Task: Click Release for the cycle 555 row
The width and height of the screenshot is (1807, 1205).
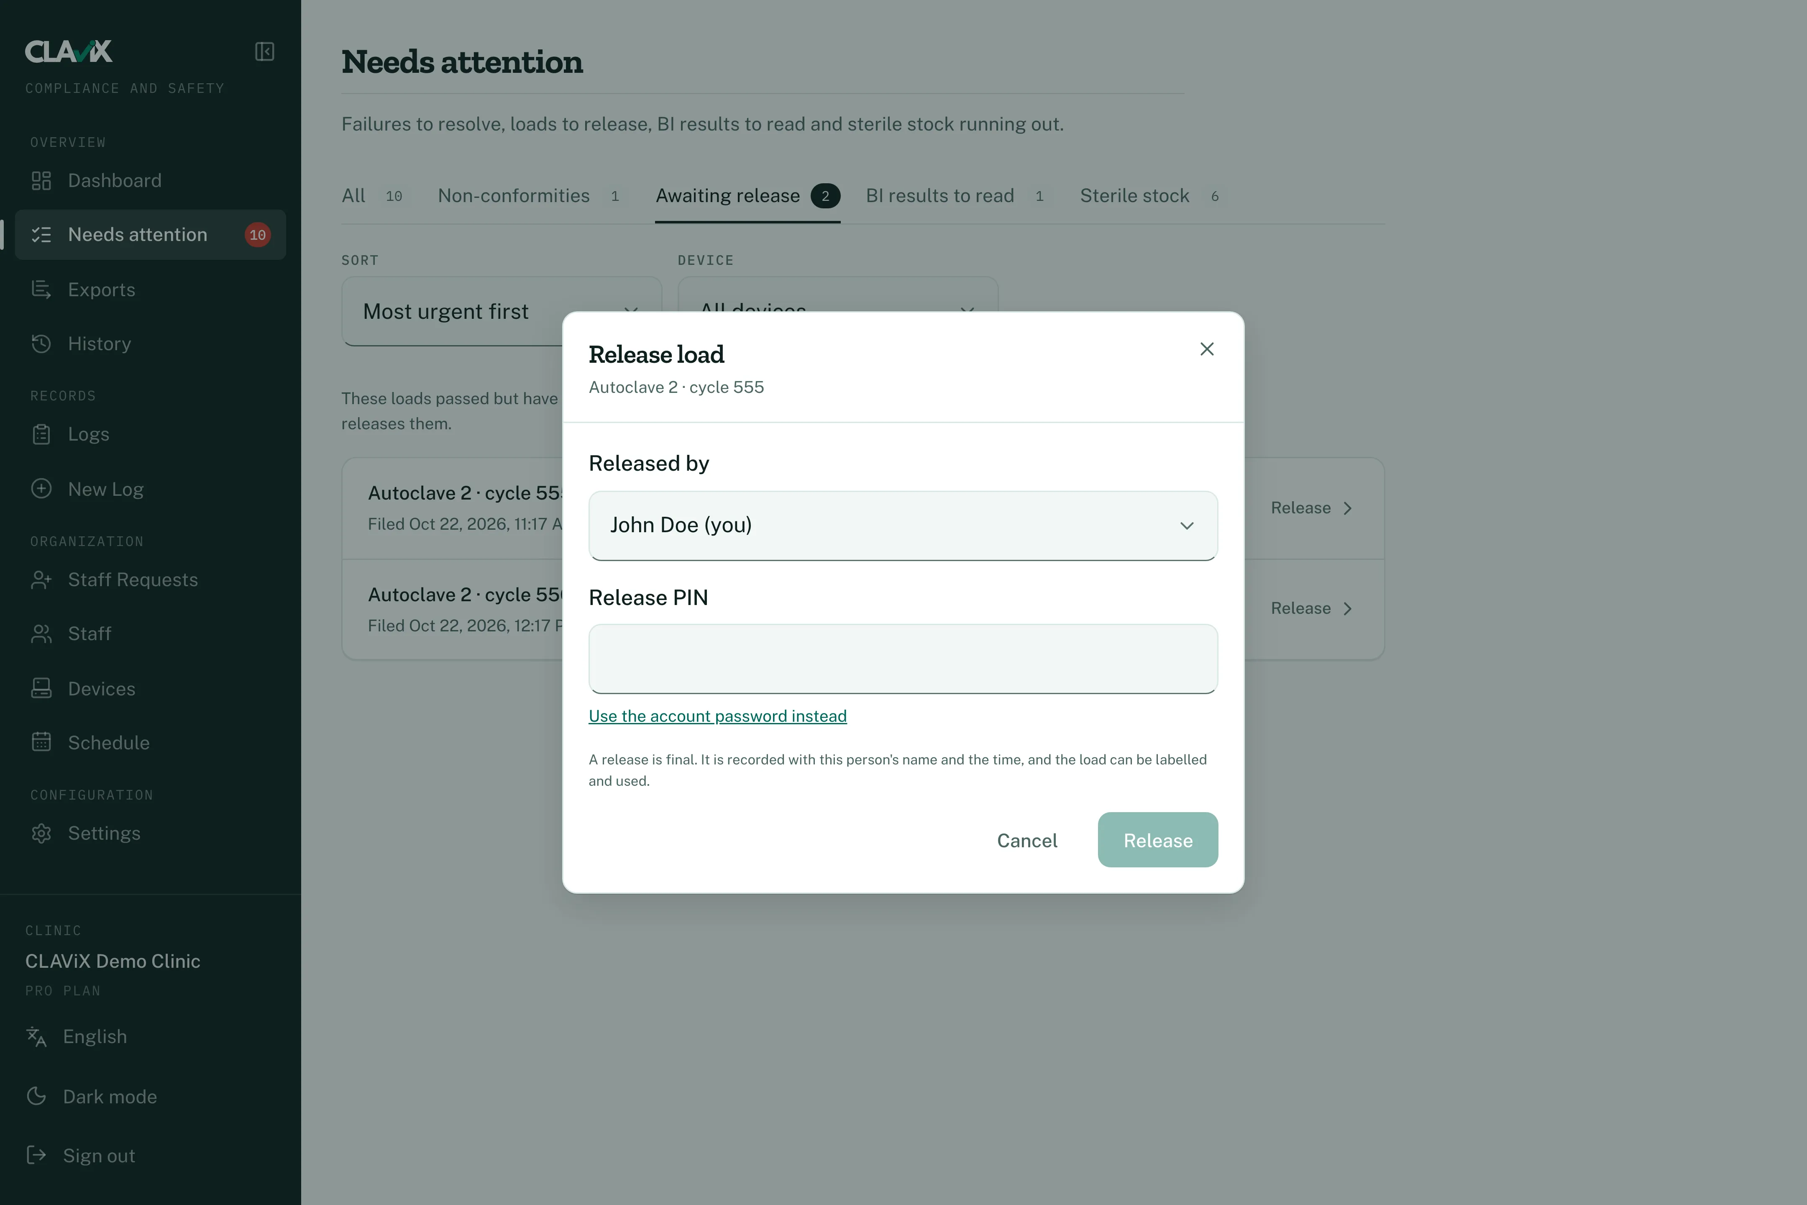Action: (x=1311, y=508)
